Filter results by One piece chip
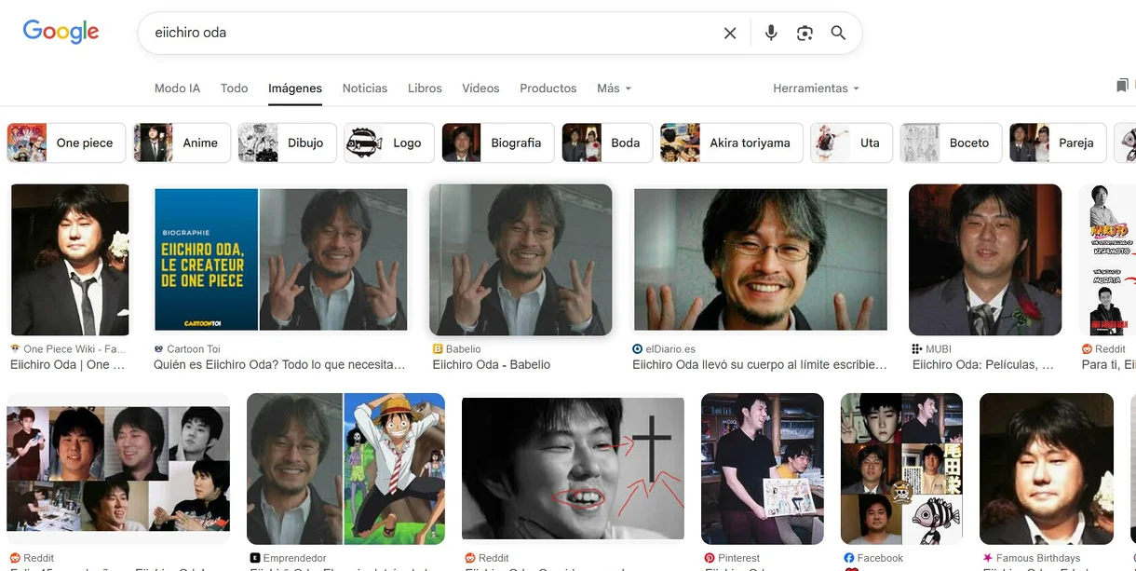The width and height of the screenshot is (1136, 571). [x=66, y=143]
